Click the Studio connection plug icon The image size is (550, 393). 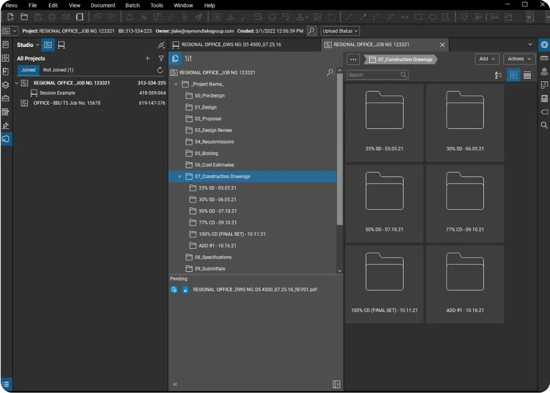pos(161,45)
